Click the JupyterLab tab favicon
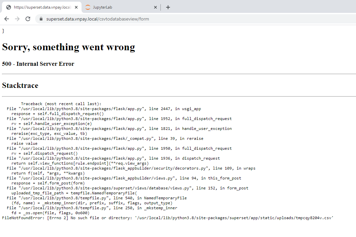The image size is (356, 237). point(88,7)
